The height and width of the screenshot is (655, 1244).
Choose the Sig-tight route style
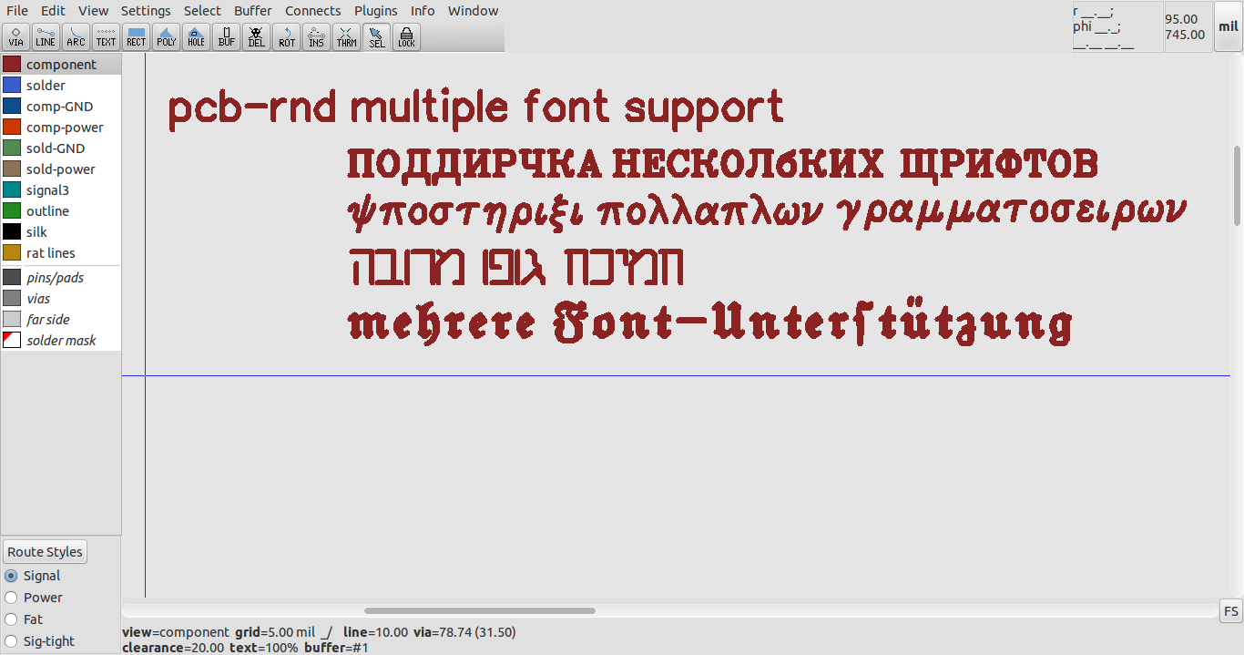[39, 641]
